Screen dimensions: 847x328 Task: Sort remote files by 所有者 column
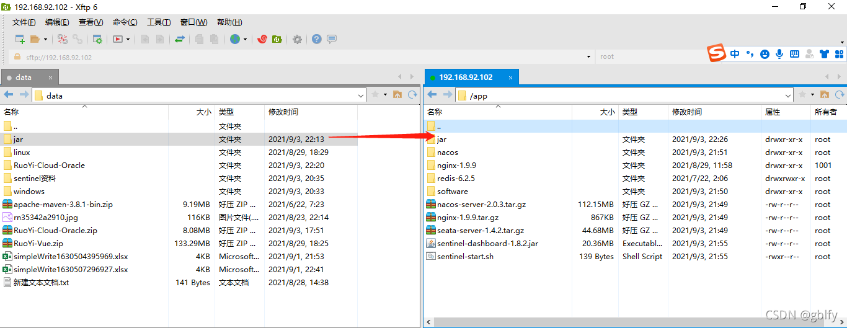pyautogui.click(x=829, y=112)
